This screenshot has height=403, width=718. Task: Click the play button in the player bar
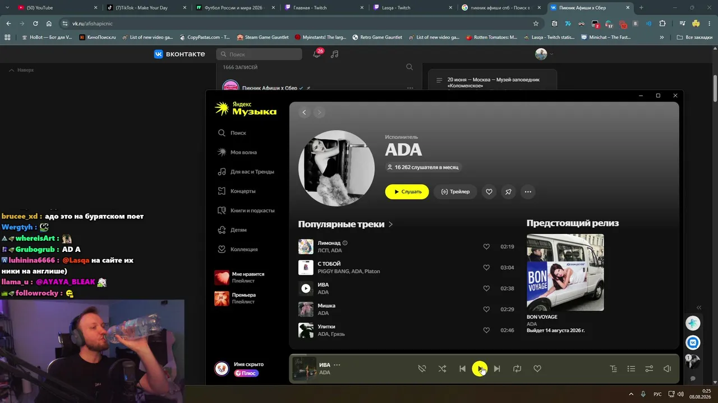click(480, 369)
